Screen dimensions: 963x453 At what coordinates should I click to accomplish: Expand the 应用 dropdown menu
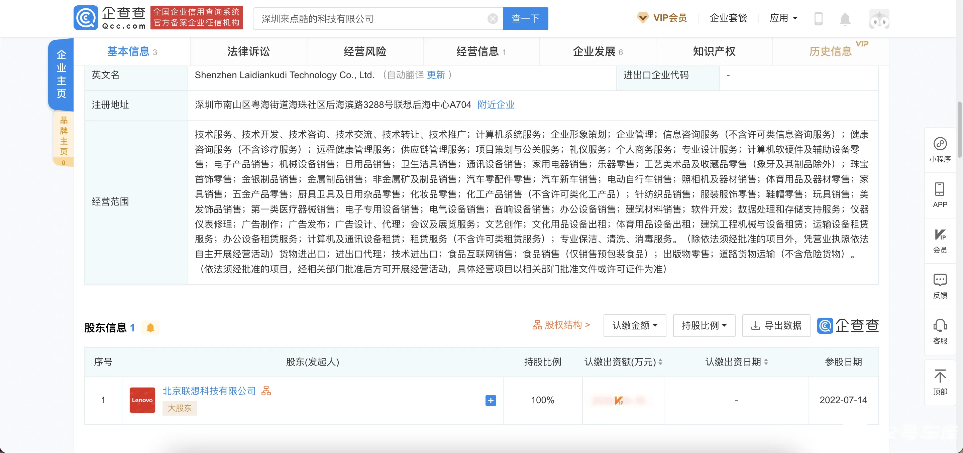tap(783, 18)
